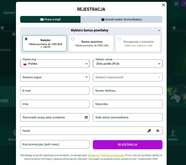
Task: Expand the Wybierz region dropdown
Action: [55, 77]
